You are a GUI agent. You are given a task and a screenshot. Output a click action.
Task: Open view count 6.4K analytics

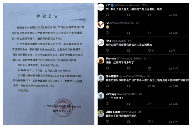(x=173, y=86)
